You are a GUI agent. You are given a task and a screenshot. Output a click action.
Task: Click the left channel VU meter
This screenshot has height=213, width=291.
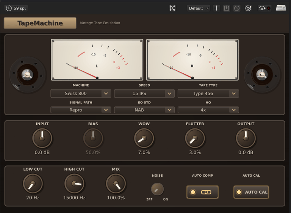pos(97,60)
